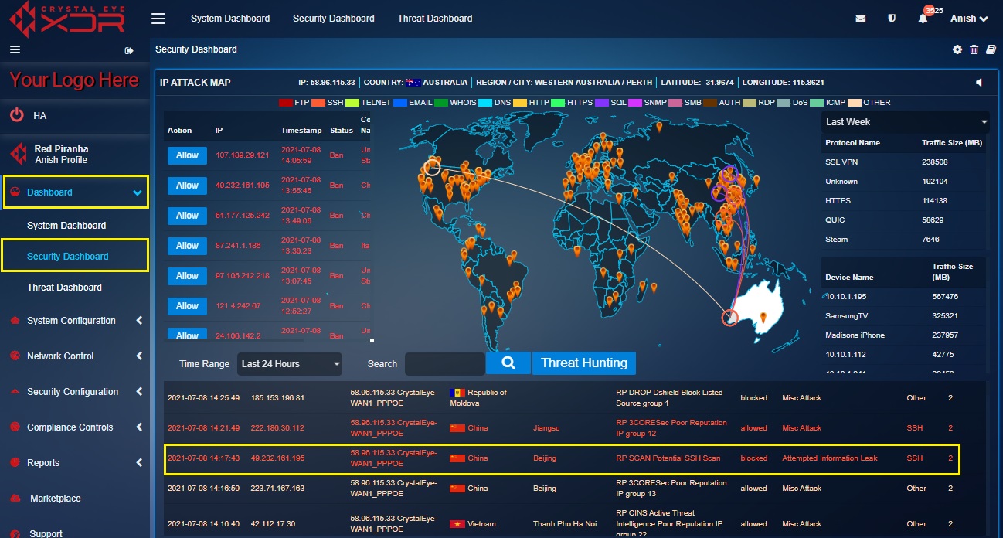Expand the Compliance Controls menu chevron
Image resolution: width=1003 pixels, height=538 pixels.
[139, 427]
